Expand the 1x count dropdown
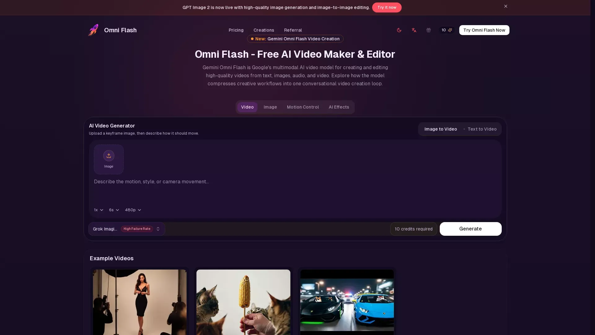595x335 pixels. click(x=99, y=210)
